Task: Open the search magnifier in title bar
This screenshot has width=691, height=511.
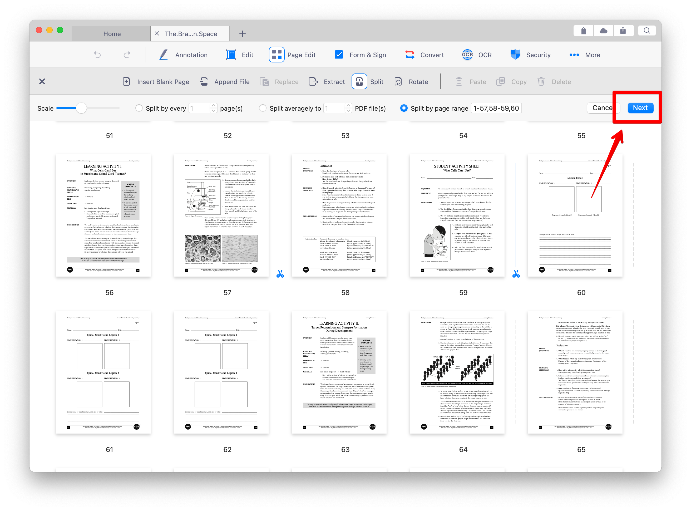Action: tap(646, 31)
